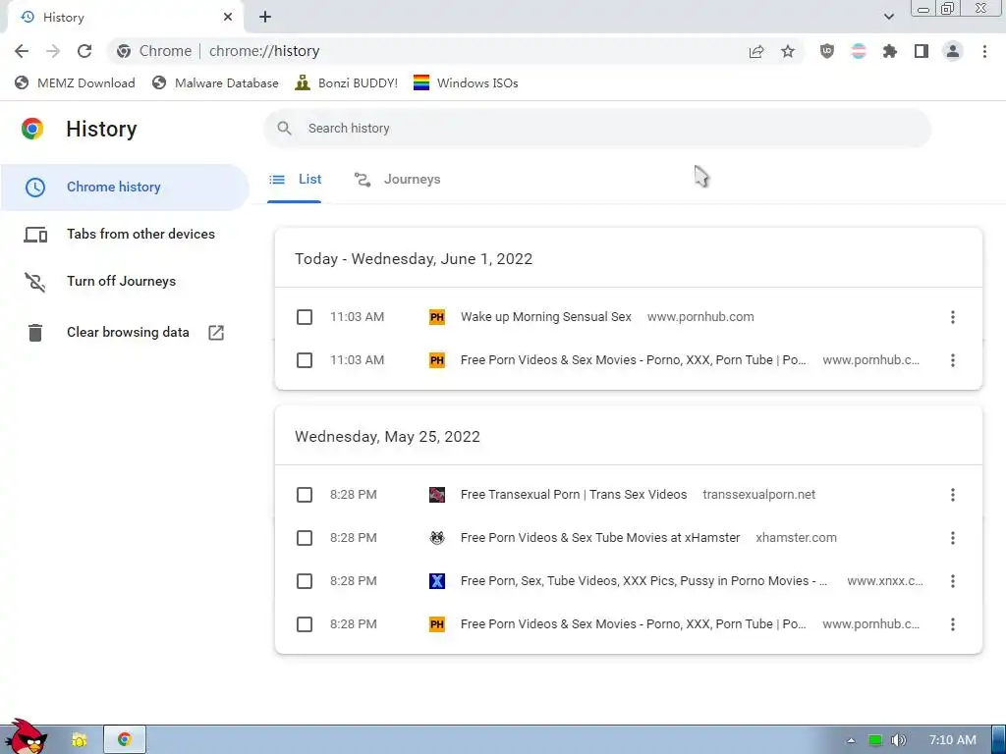Screen dimensions: 1006x754
Task: Check the xHamster entry checkbox
Action: point(305,538)
